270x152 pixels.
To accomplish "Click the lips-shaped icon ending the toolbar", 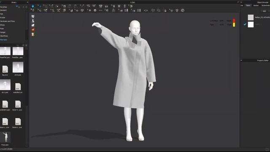I will (x=183, y=10).
